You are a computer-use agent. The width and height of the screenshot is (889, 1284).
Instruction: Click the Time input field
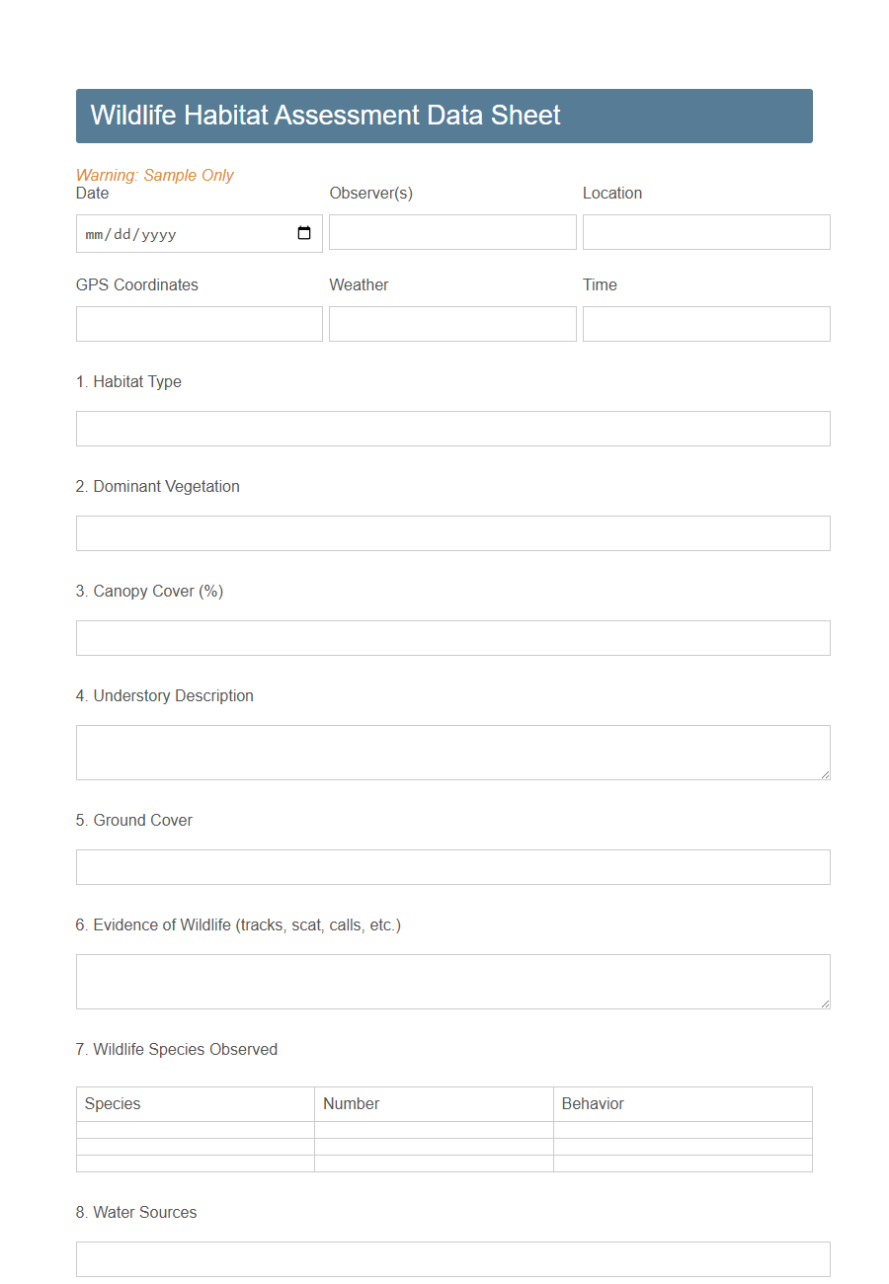coord(705,323)
